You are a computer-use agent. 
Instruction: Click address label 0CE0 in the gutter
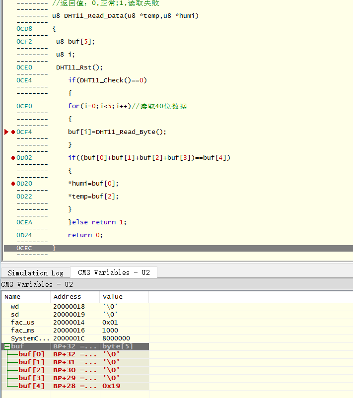click(x=24, y=67)
